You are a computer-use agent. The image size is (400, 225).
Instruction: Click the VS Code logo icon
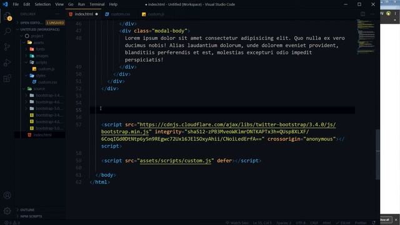click(x=6, y=4)
